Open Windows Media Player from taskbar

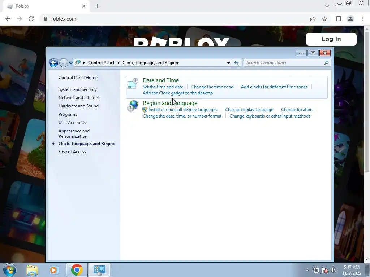pos(53,270)
